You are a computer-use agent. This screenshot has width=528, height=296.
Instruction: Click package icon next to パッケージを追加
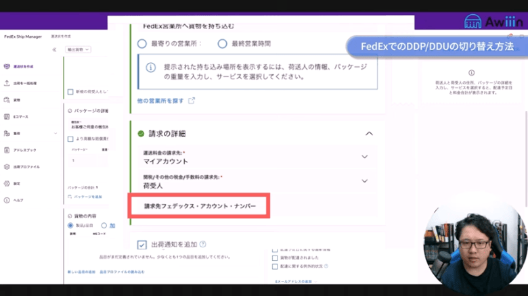tap(70, 197)
